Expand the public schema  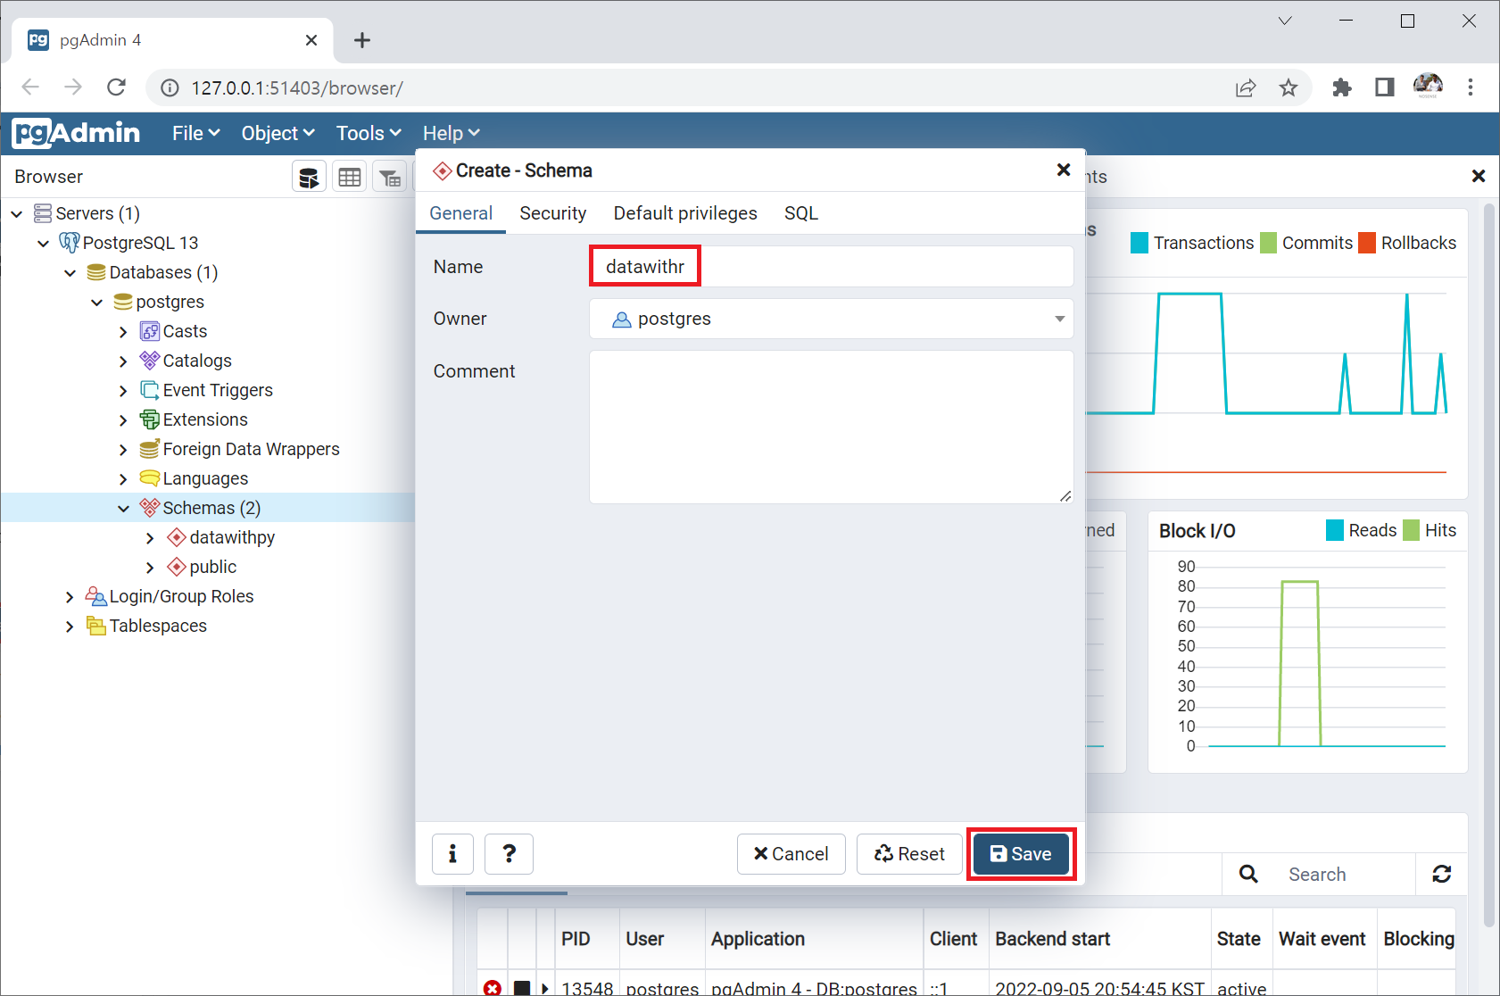tap(150, 567)
